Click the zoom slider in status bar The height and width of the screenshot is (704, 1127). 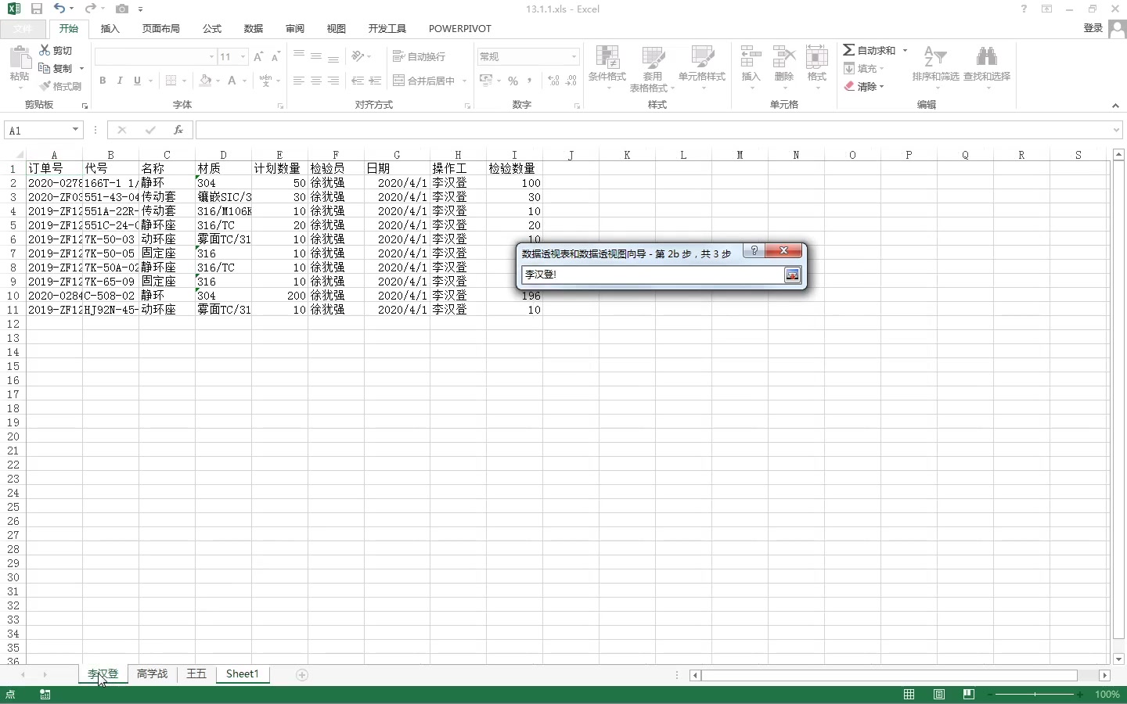point(1035,694)
